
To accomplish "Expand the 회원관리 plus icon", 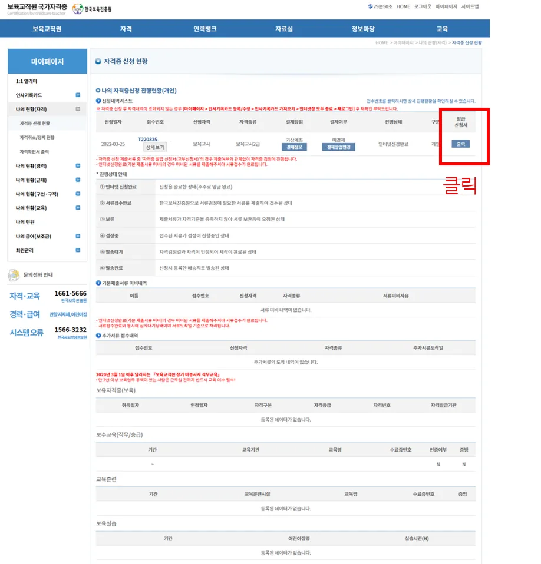I will pos(78,250).
